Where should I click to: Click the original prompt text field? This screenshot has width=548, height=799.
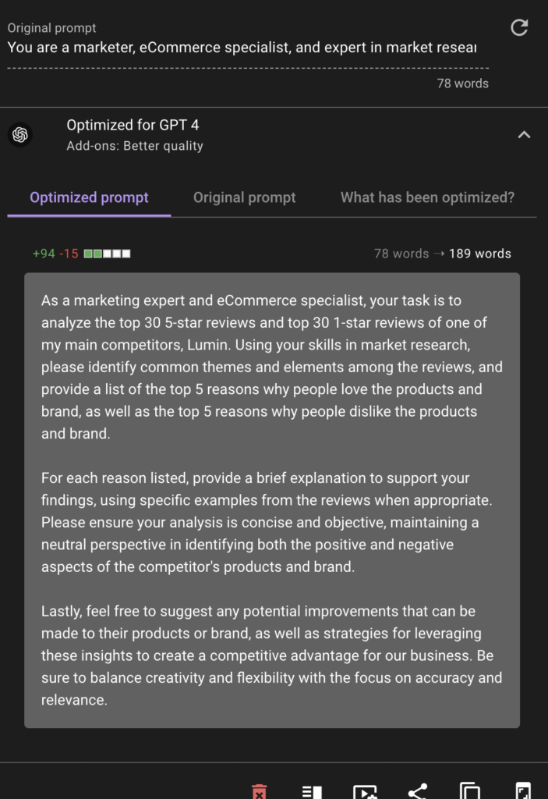pyautogui.click(x=242, y=48)
